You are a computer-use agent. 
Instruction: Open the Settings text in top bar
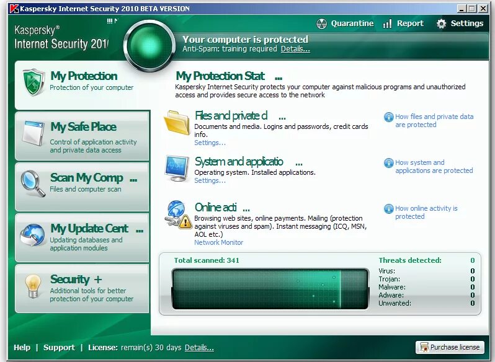pos(467,24)
